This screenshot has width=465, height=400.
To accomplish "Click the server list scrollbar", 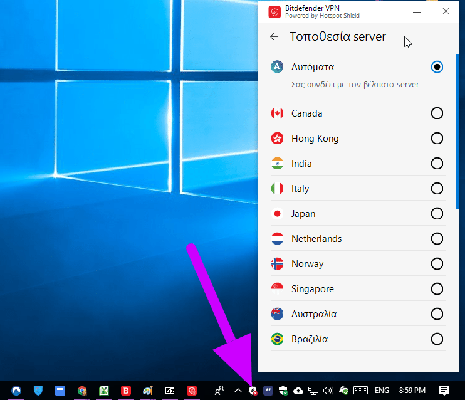I will click(x=457, y=132).
